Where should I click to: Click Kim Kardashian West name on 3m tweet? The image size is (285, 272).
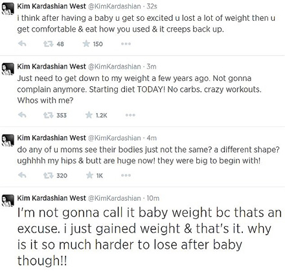coord(51,67)
